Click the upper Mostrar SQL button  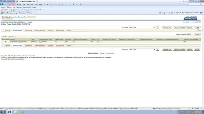click(x=167, y=27)
